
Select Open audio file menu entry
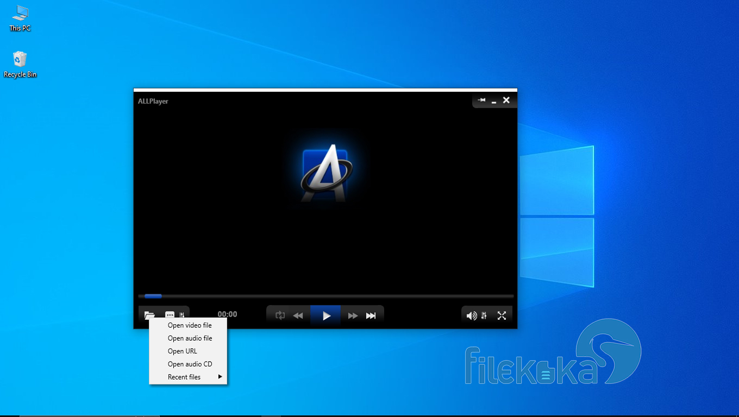tap(189, 338)
